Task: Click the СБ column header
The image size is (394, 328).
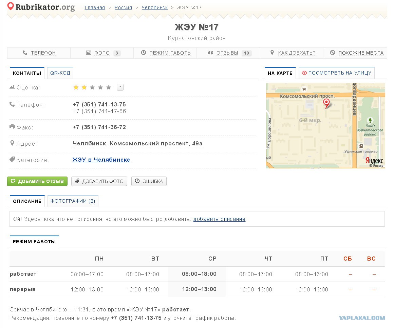Action: (x=348, y=259)
